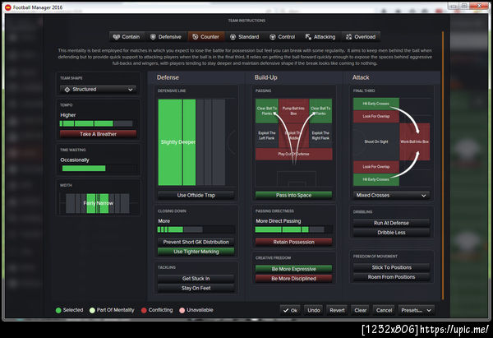Adjust the Closing Down More bar
493x338 pixels.
pyautogui.click(x=196, y=229)
